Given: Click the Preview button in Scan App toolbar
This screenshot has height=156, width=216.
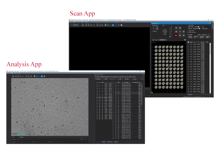Looking at the screenshot, I should pos(75,25).
